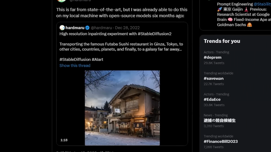Open the #AIart hashtag
The width and height of the screenshot is (271, 152).
tap(97, 59)
